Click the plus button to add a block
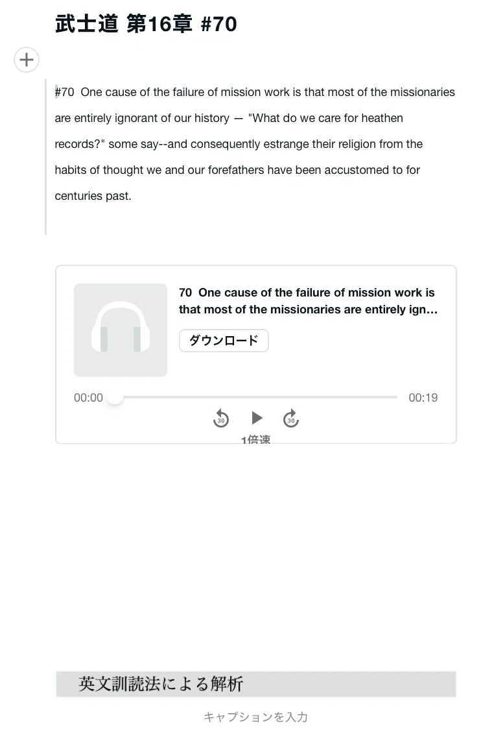The height and width of the screenshot is (741, 494). [x=27, y=60]
